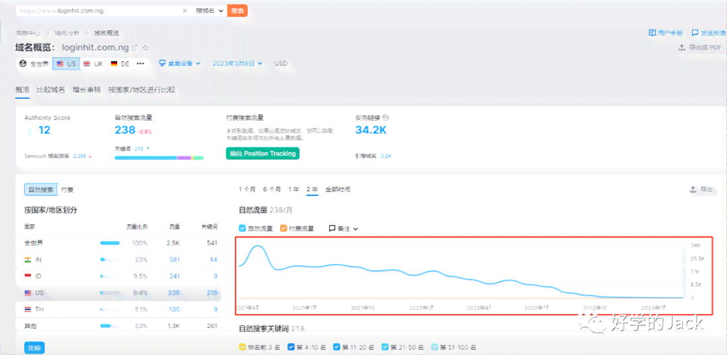Select 6 months (6 个月) time range
Image resolution: width=727 pixels, height=355 pixels.
pos(272,189)
